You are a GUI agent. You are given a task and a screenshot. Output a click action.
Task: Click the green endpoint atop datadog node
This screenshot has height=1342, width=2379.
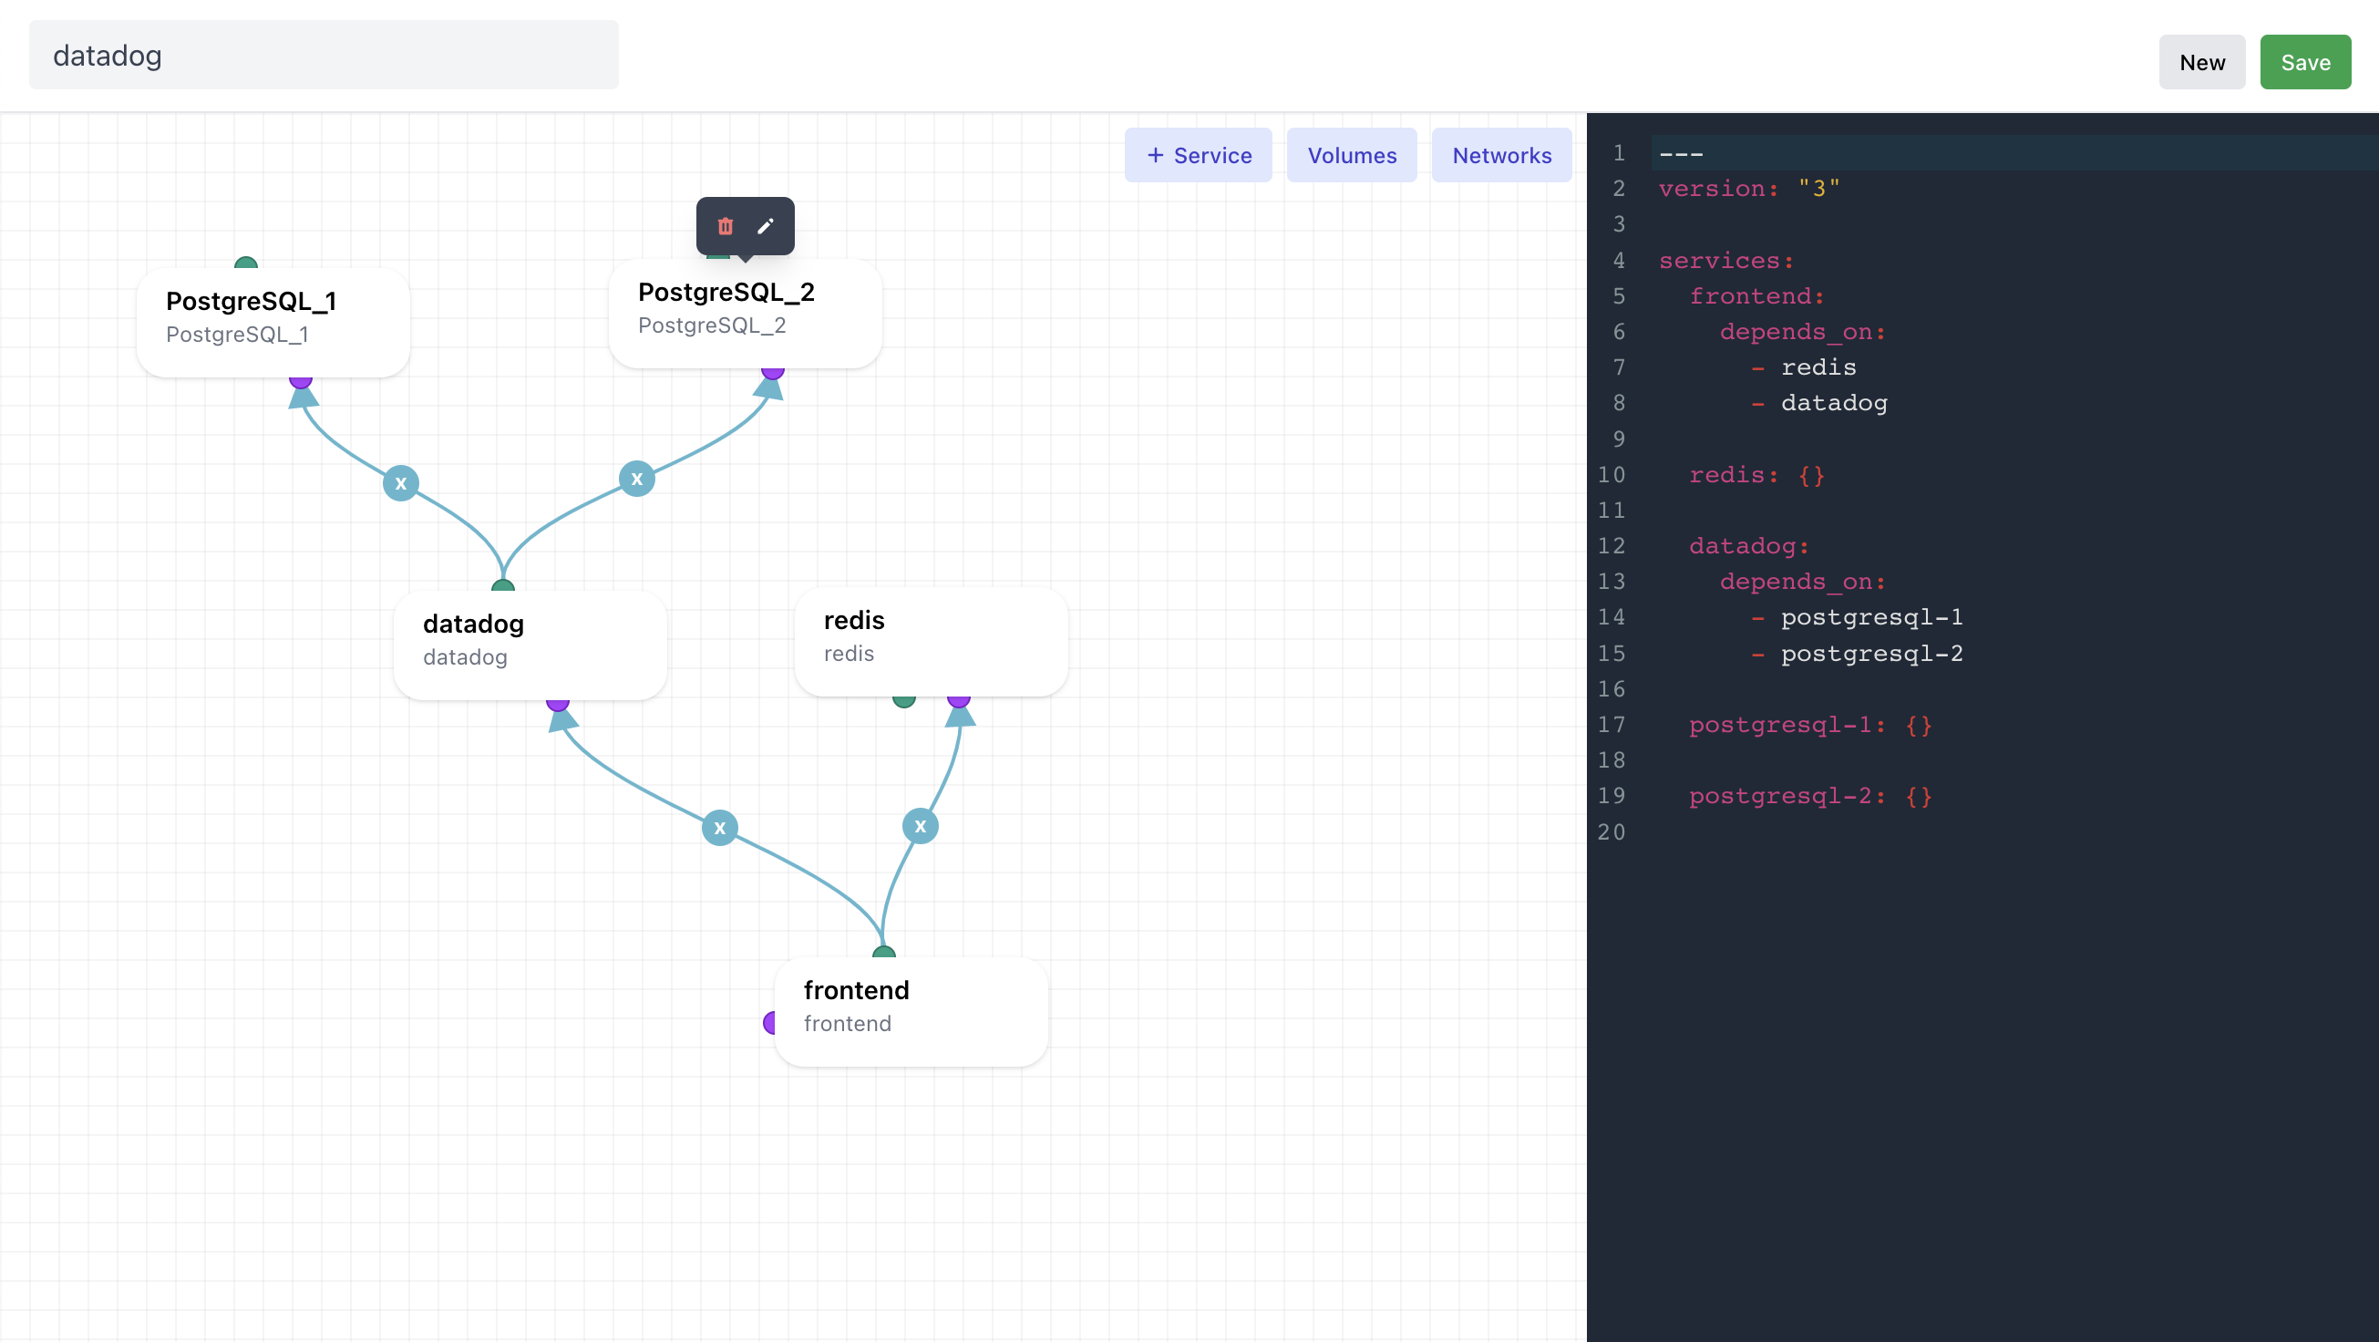pos(502,585)
